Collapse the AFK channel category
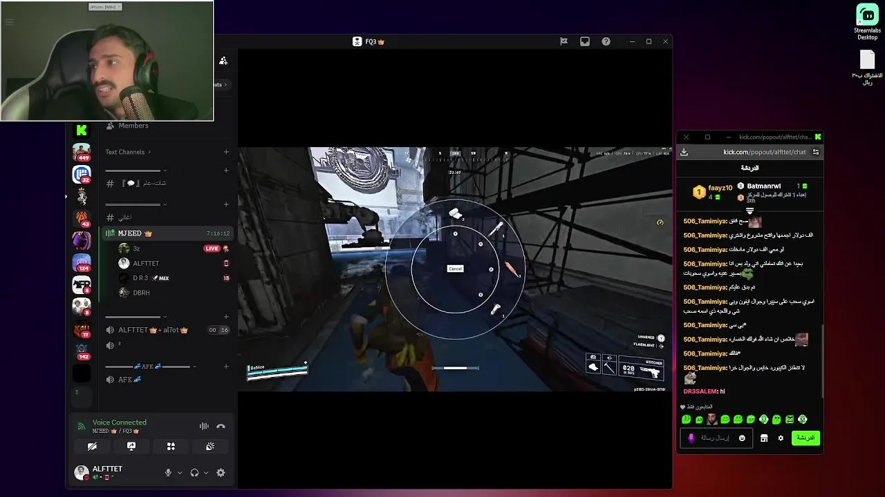The image size is (885, 497). 151,367
